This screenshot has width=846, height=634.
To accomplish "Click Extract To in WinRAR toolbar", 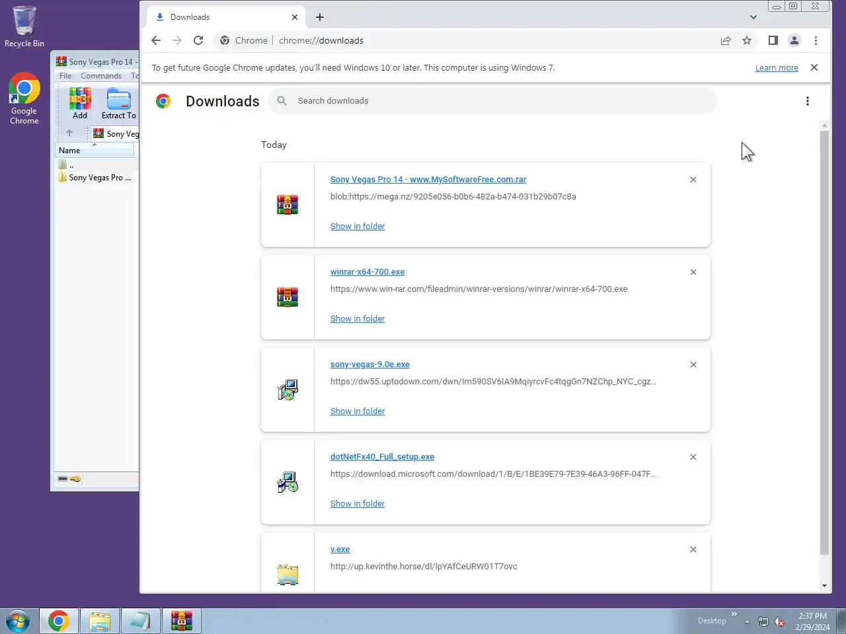I will pyautogui.click(x=119, y=104).
